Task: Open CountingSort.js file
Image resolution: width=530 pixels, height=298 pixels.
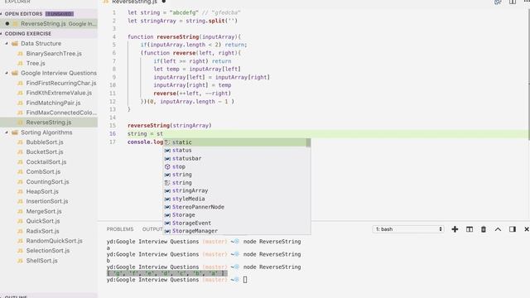Action: (47, 182)
